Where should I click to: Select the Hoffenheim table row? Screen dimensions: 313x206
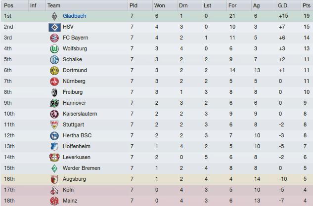156,147
